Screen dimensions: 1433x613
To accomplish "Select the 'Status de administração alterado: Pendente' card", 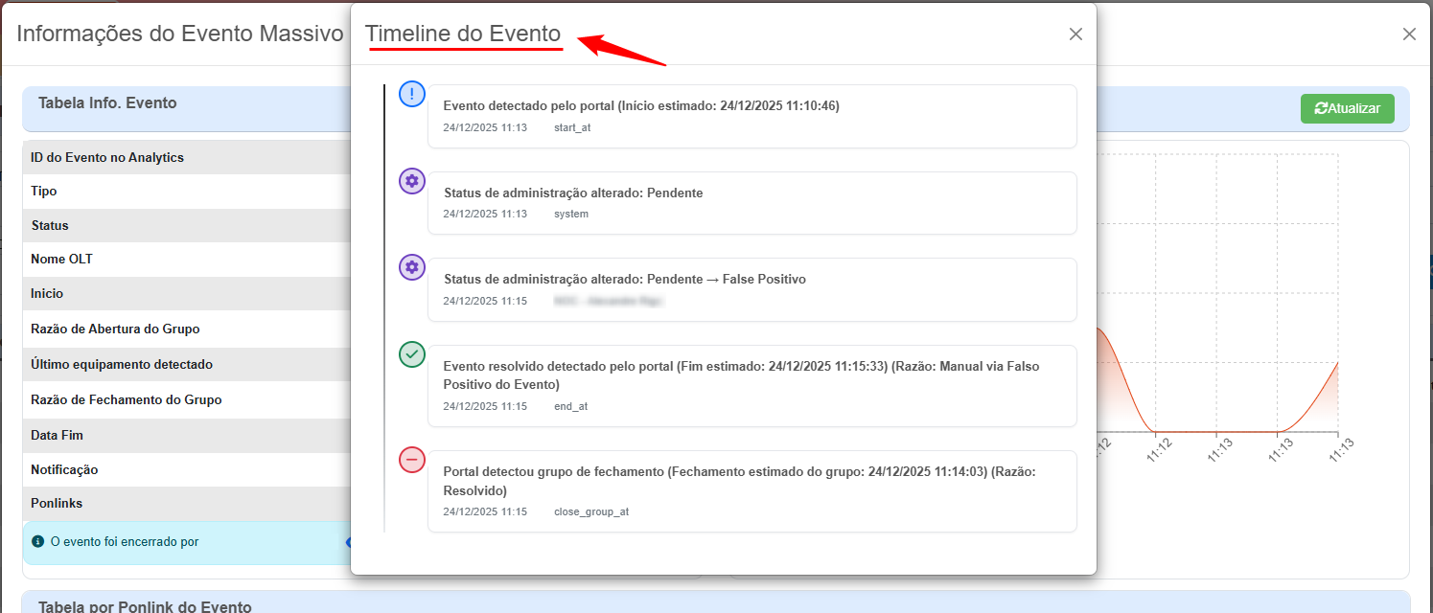I will coord(751,202).
